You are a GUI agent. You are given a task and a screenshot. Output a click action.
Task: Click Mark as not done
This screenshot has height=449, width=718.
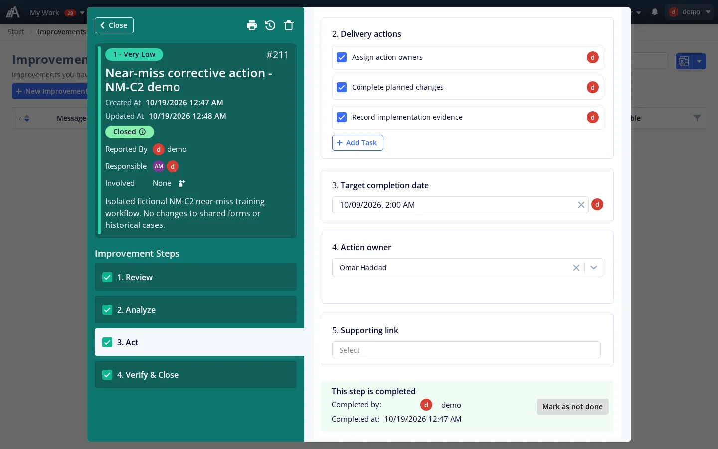[572, 407]
